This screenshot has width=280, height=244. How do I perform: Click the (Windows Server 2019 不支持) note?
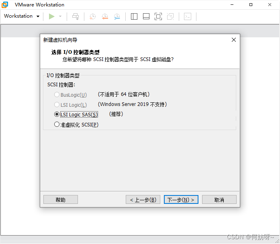132,104
